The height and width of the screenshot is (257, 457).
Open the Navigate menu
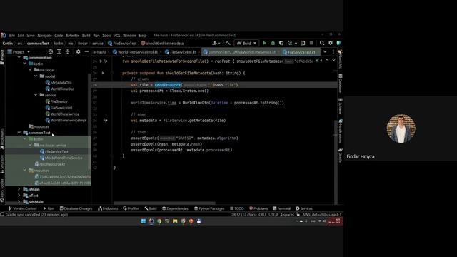[x=44, y=36]
